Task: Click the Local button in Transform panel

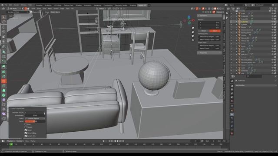Action: (x=215, y=31)
